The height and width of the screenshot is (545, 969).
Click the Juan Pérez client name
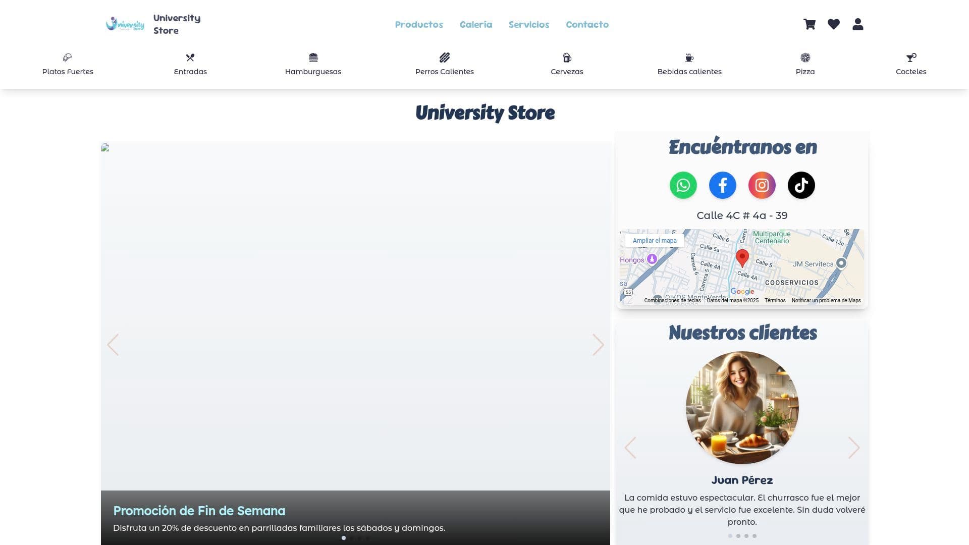tap(742, 480)
